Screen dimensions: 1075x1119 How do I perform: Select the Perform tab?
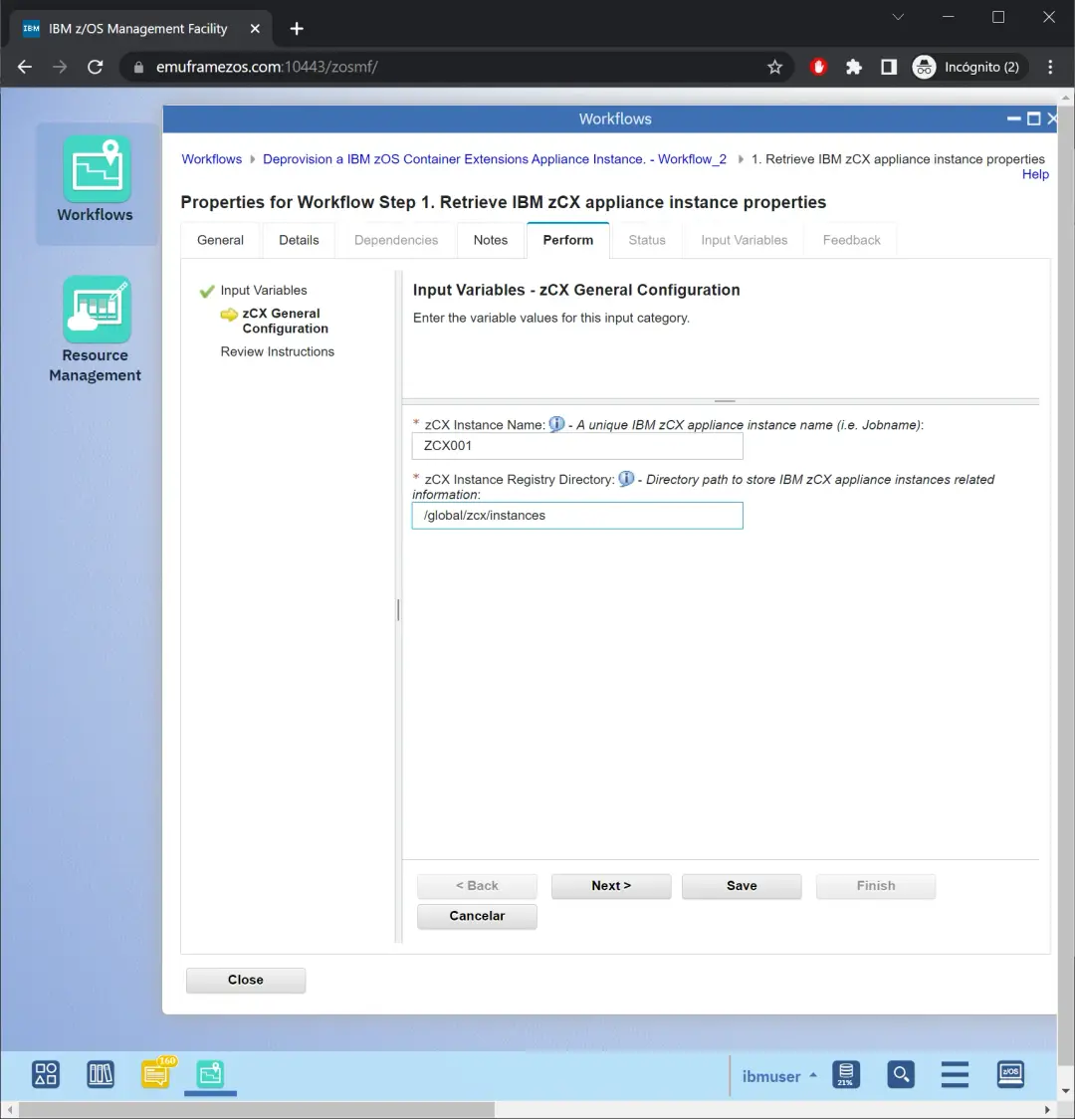click(x=567, y=240)
